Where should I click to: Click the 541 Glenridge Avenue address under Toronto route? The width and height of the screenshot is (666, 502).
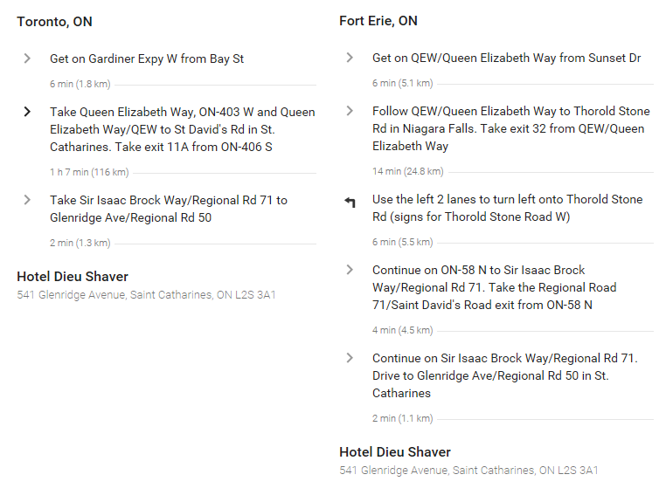point(146,295)
